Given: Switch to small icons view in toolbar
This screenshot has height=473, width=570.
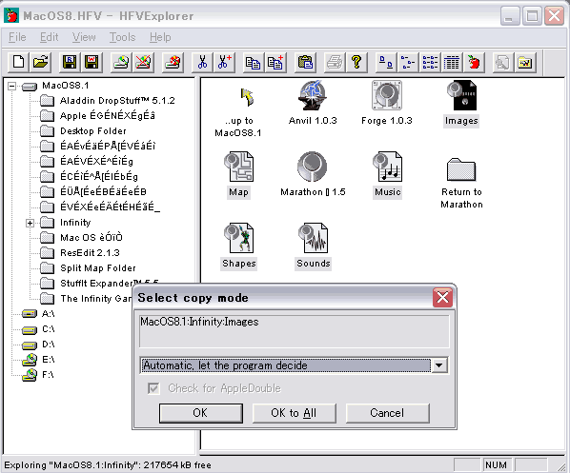Looking at the screenshot, I should (x=408, y=62).
